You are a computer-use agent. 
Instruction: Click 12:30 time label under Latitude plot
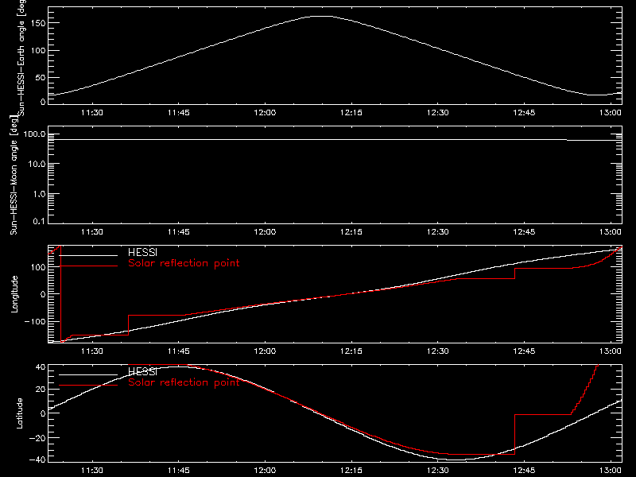(438, 471)
